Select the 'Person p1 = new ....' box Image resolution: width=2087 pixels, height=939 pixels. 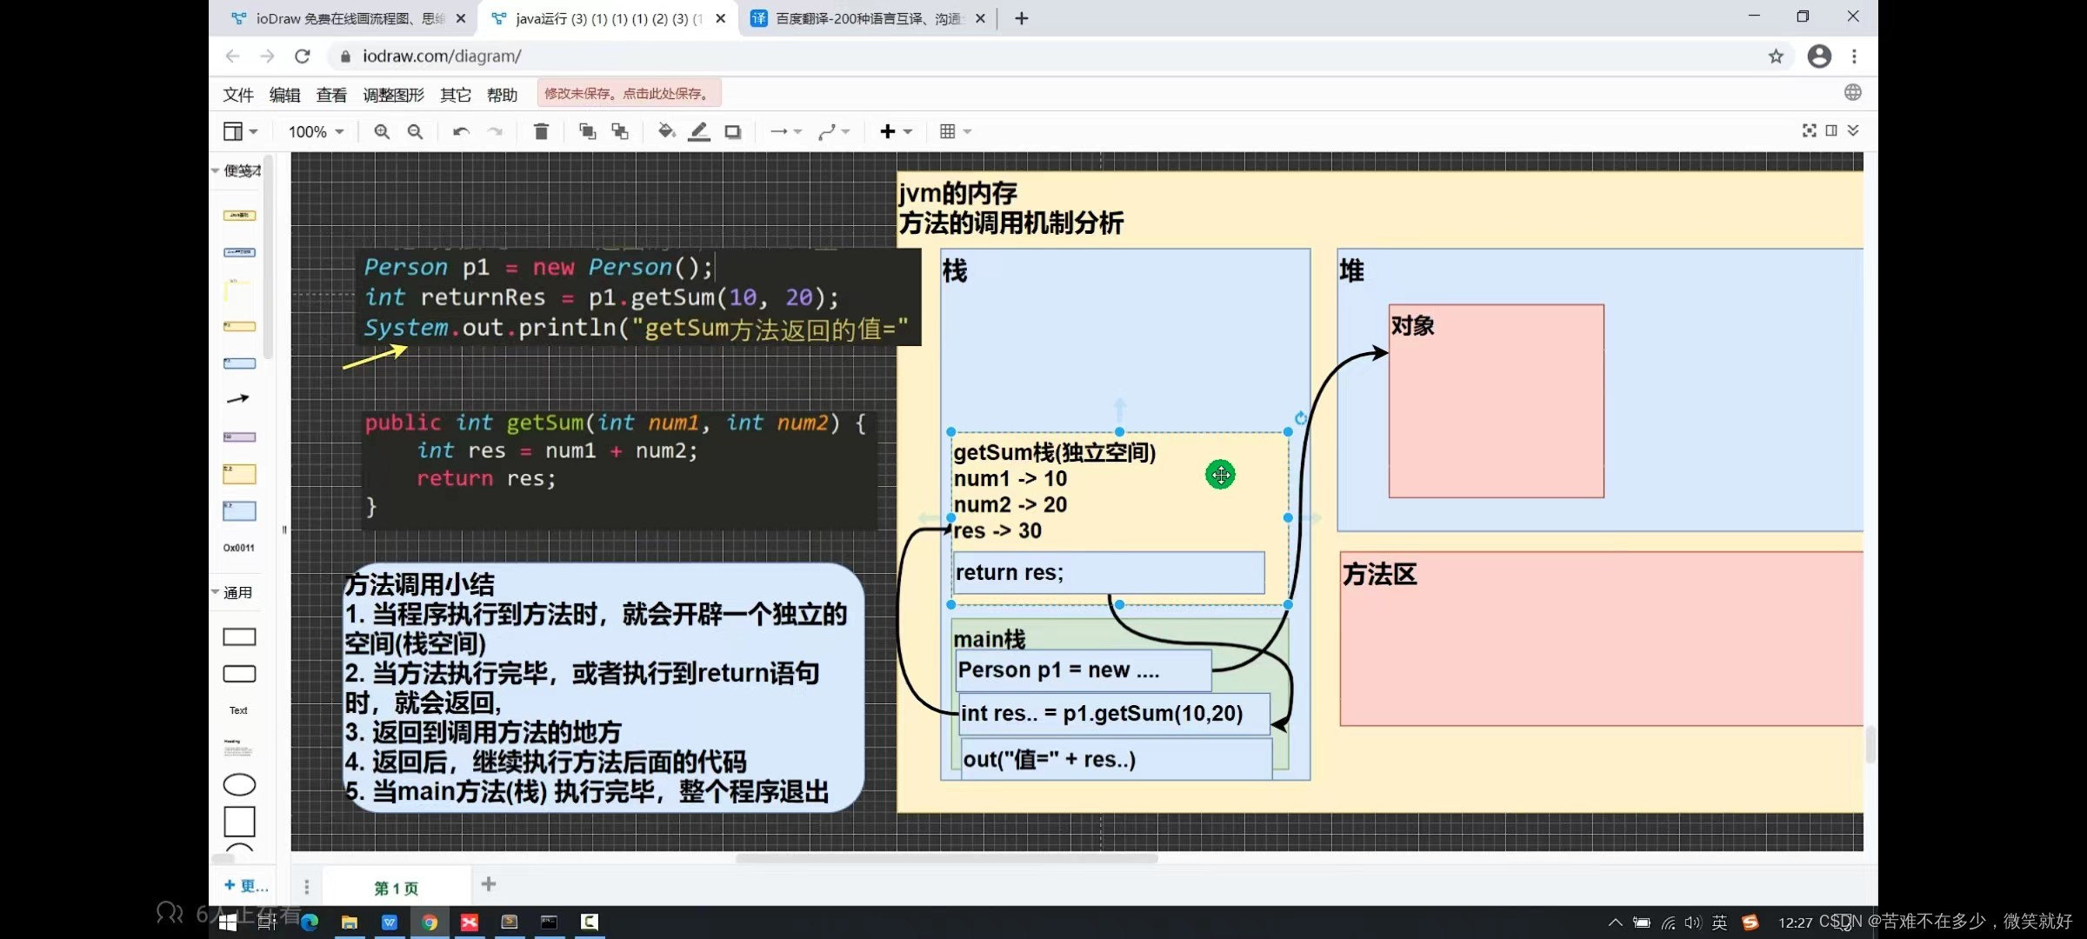point(1084,669)
